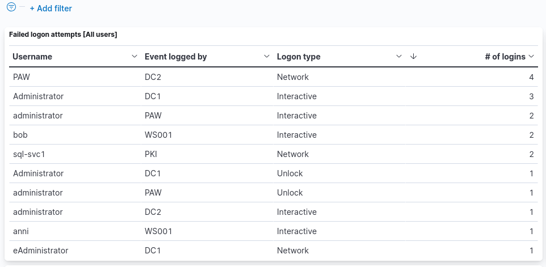The image size is (546, 267).
Task: Click Add filter link
Action: point(51,9)
